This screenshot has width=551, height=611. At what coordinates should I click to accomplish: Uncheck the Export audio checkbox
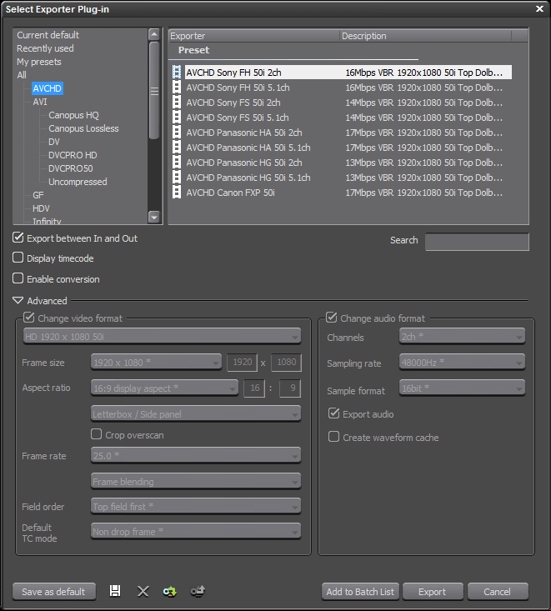[334, 413]
